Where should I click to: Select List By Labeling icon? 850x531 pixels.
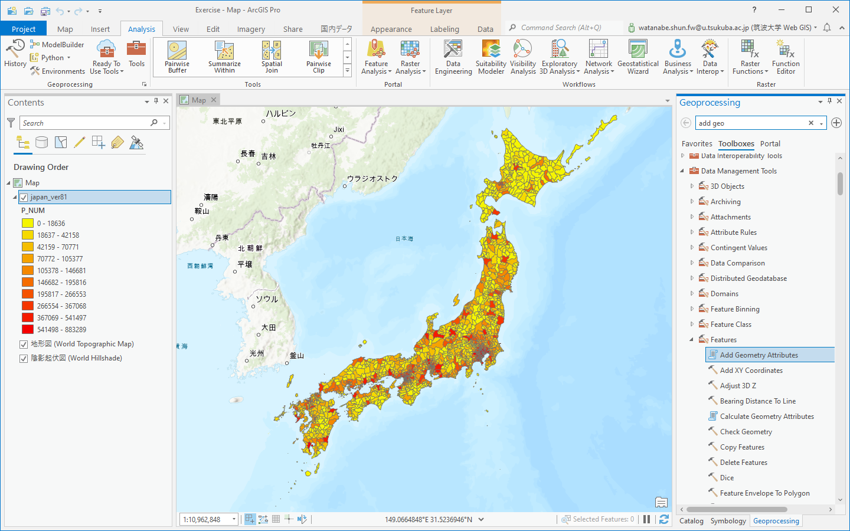[117, 142]
